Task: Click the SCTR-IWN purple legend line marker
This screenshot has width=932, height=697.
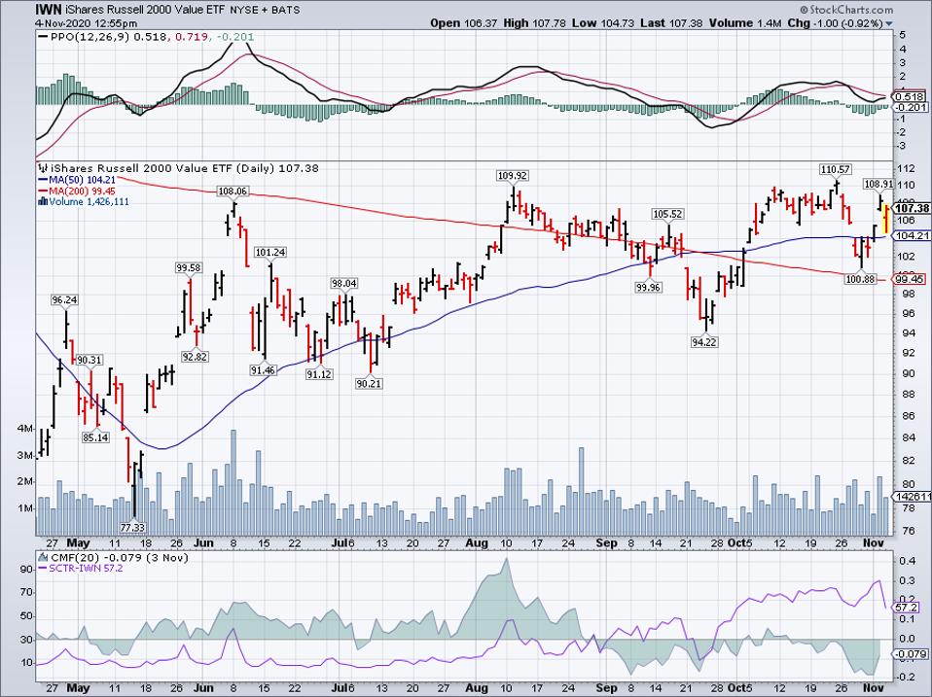Action: (42, 566)
